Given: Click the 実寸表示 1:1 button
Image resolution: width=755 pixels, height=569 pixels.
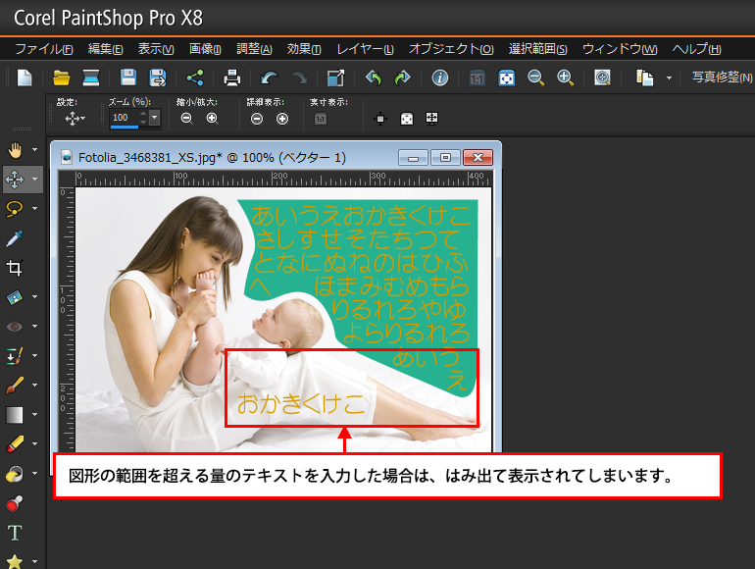Looking at the screenshot, I should click(x=321, y=119).
